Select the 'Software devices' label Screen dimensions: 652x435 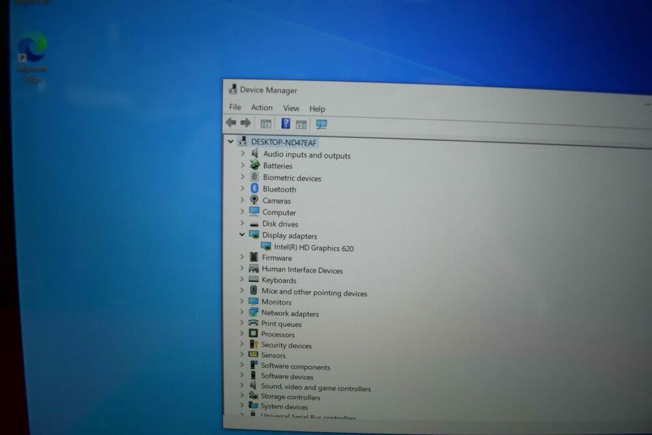click(287, 376)
